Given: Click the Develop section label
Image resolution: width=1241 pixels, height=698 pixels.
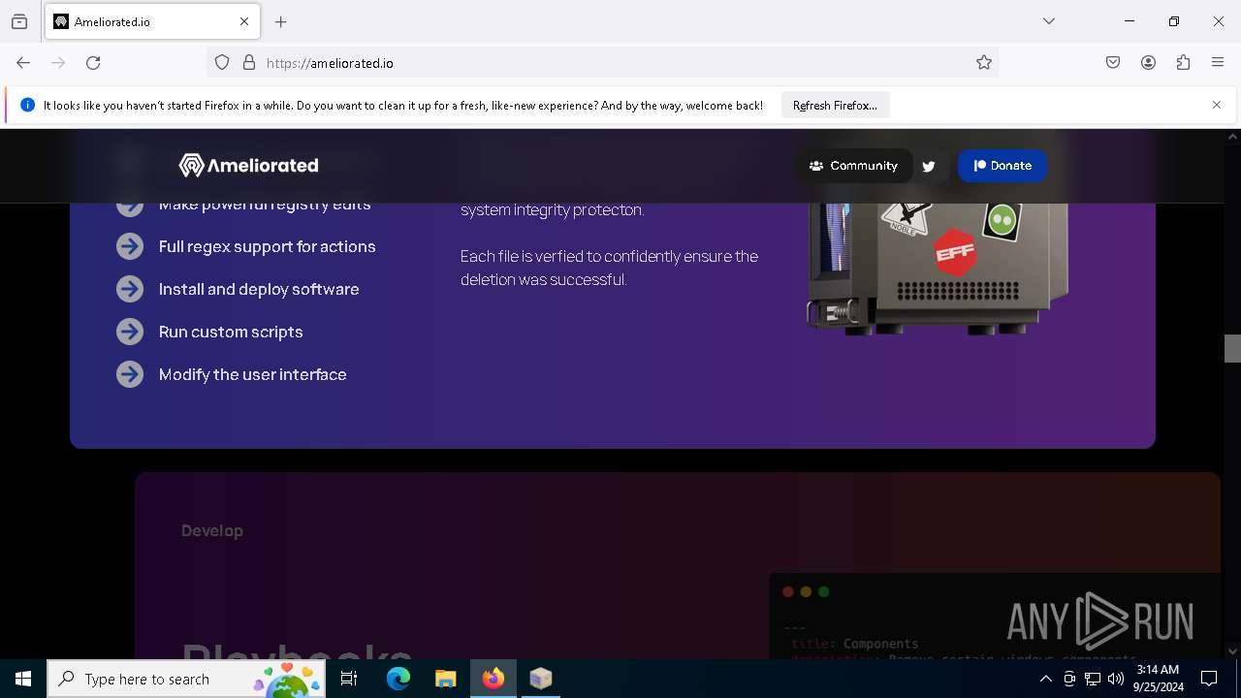Looking at the screenshot, I should tap(212, 530).
